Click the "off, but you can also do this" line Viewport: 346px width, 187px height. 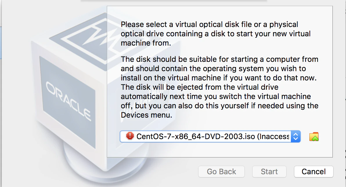click(219, 106)
